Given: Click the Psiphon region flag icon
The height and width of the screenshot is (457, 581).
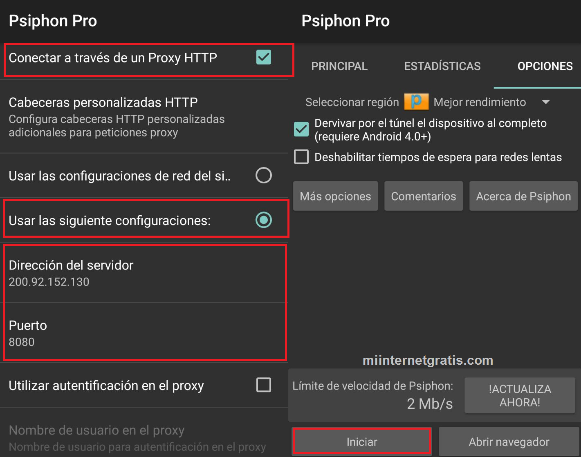Looking at the screenshot, I should coord(416,102).
